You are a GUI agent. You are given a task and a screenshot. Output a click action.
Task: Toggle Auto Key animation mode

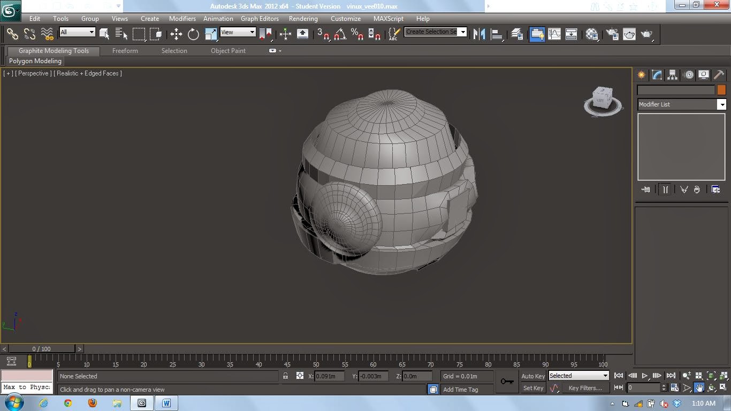(x=532, y=376)
